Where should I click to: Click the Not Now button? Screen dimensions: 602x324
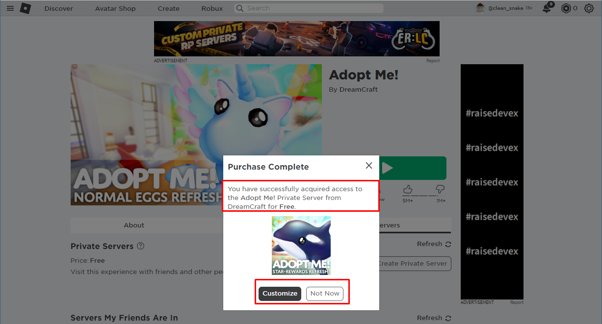(325, 294)
